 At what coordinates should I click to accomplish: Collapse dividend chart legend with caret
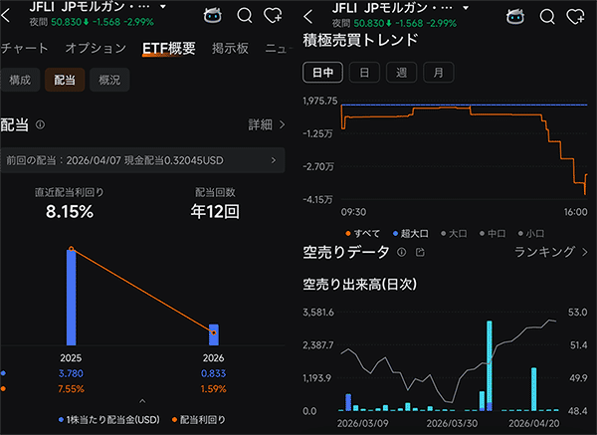pyautogui.click(x=142, y=401)
